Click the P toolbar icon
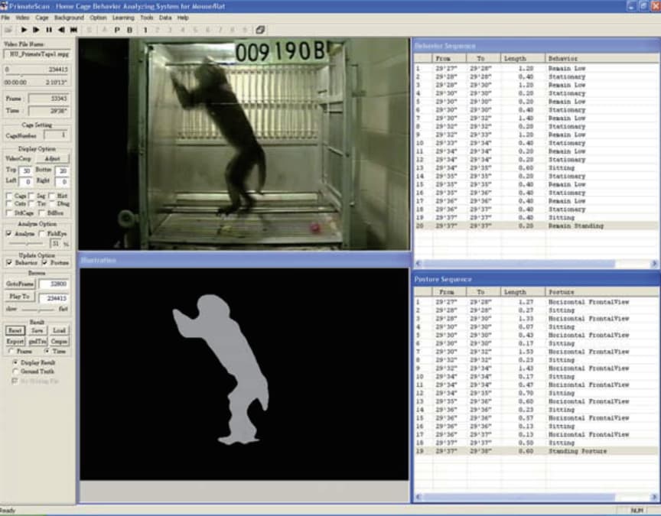This screenshot has width=661, height=516. coord(117,30)
